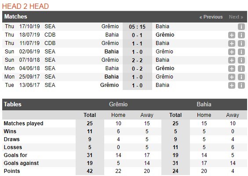248x176 pixels.
Task: Open Grêmio team link in 17/10/19 row
Action: pyautogui.click(x=110, y=26)
